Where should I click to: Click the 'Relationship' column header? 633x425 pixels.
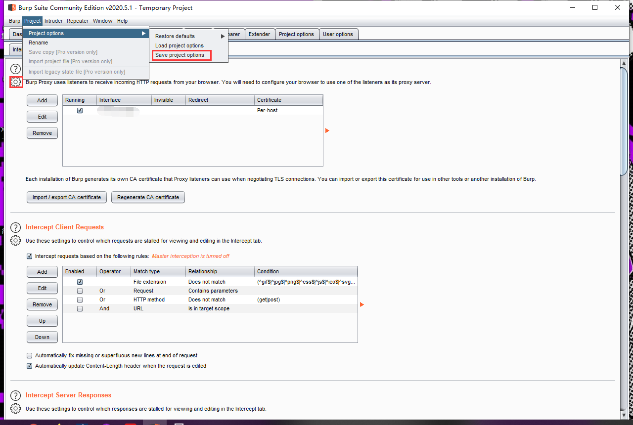(220, 271)
